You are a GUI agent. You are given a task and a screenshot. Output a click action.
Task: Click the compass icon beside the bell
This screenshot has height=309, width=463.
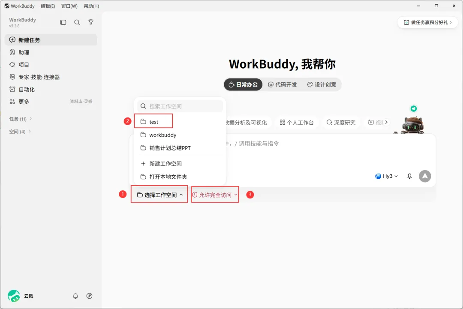coord(90,296)
